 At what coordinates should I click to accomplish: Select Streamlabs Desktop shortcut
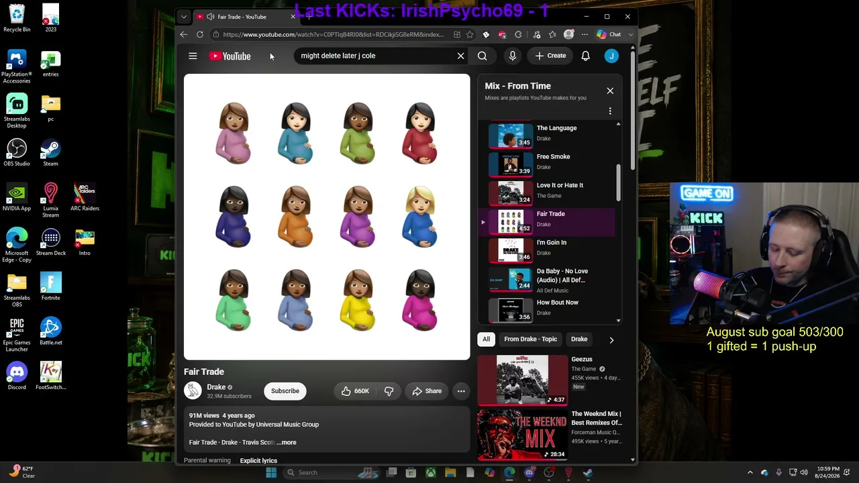(x=17, y=111)
